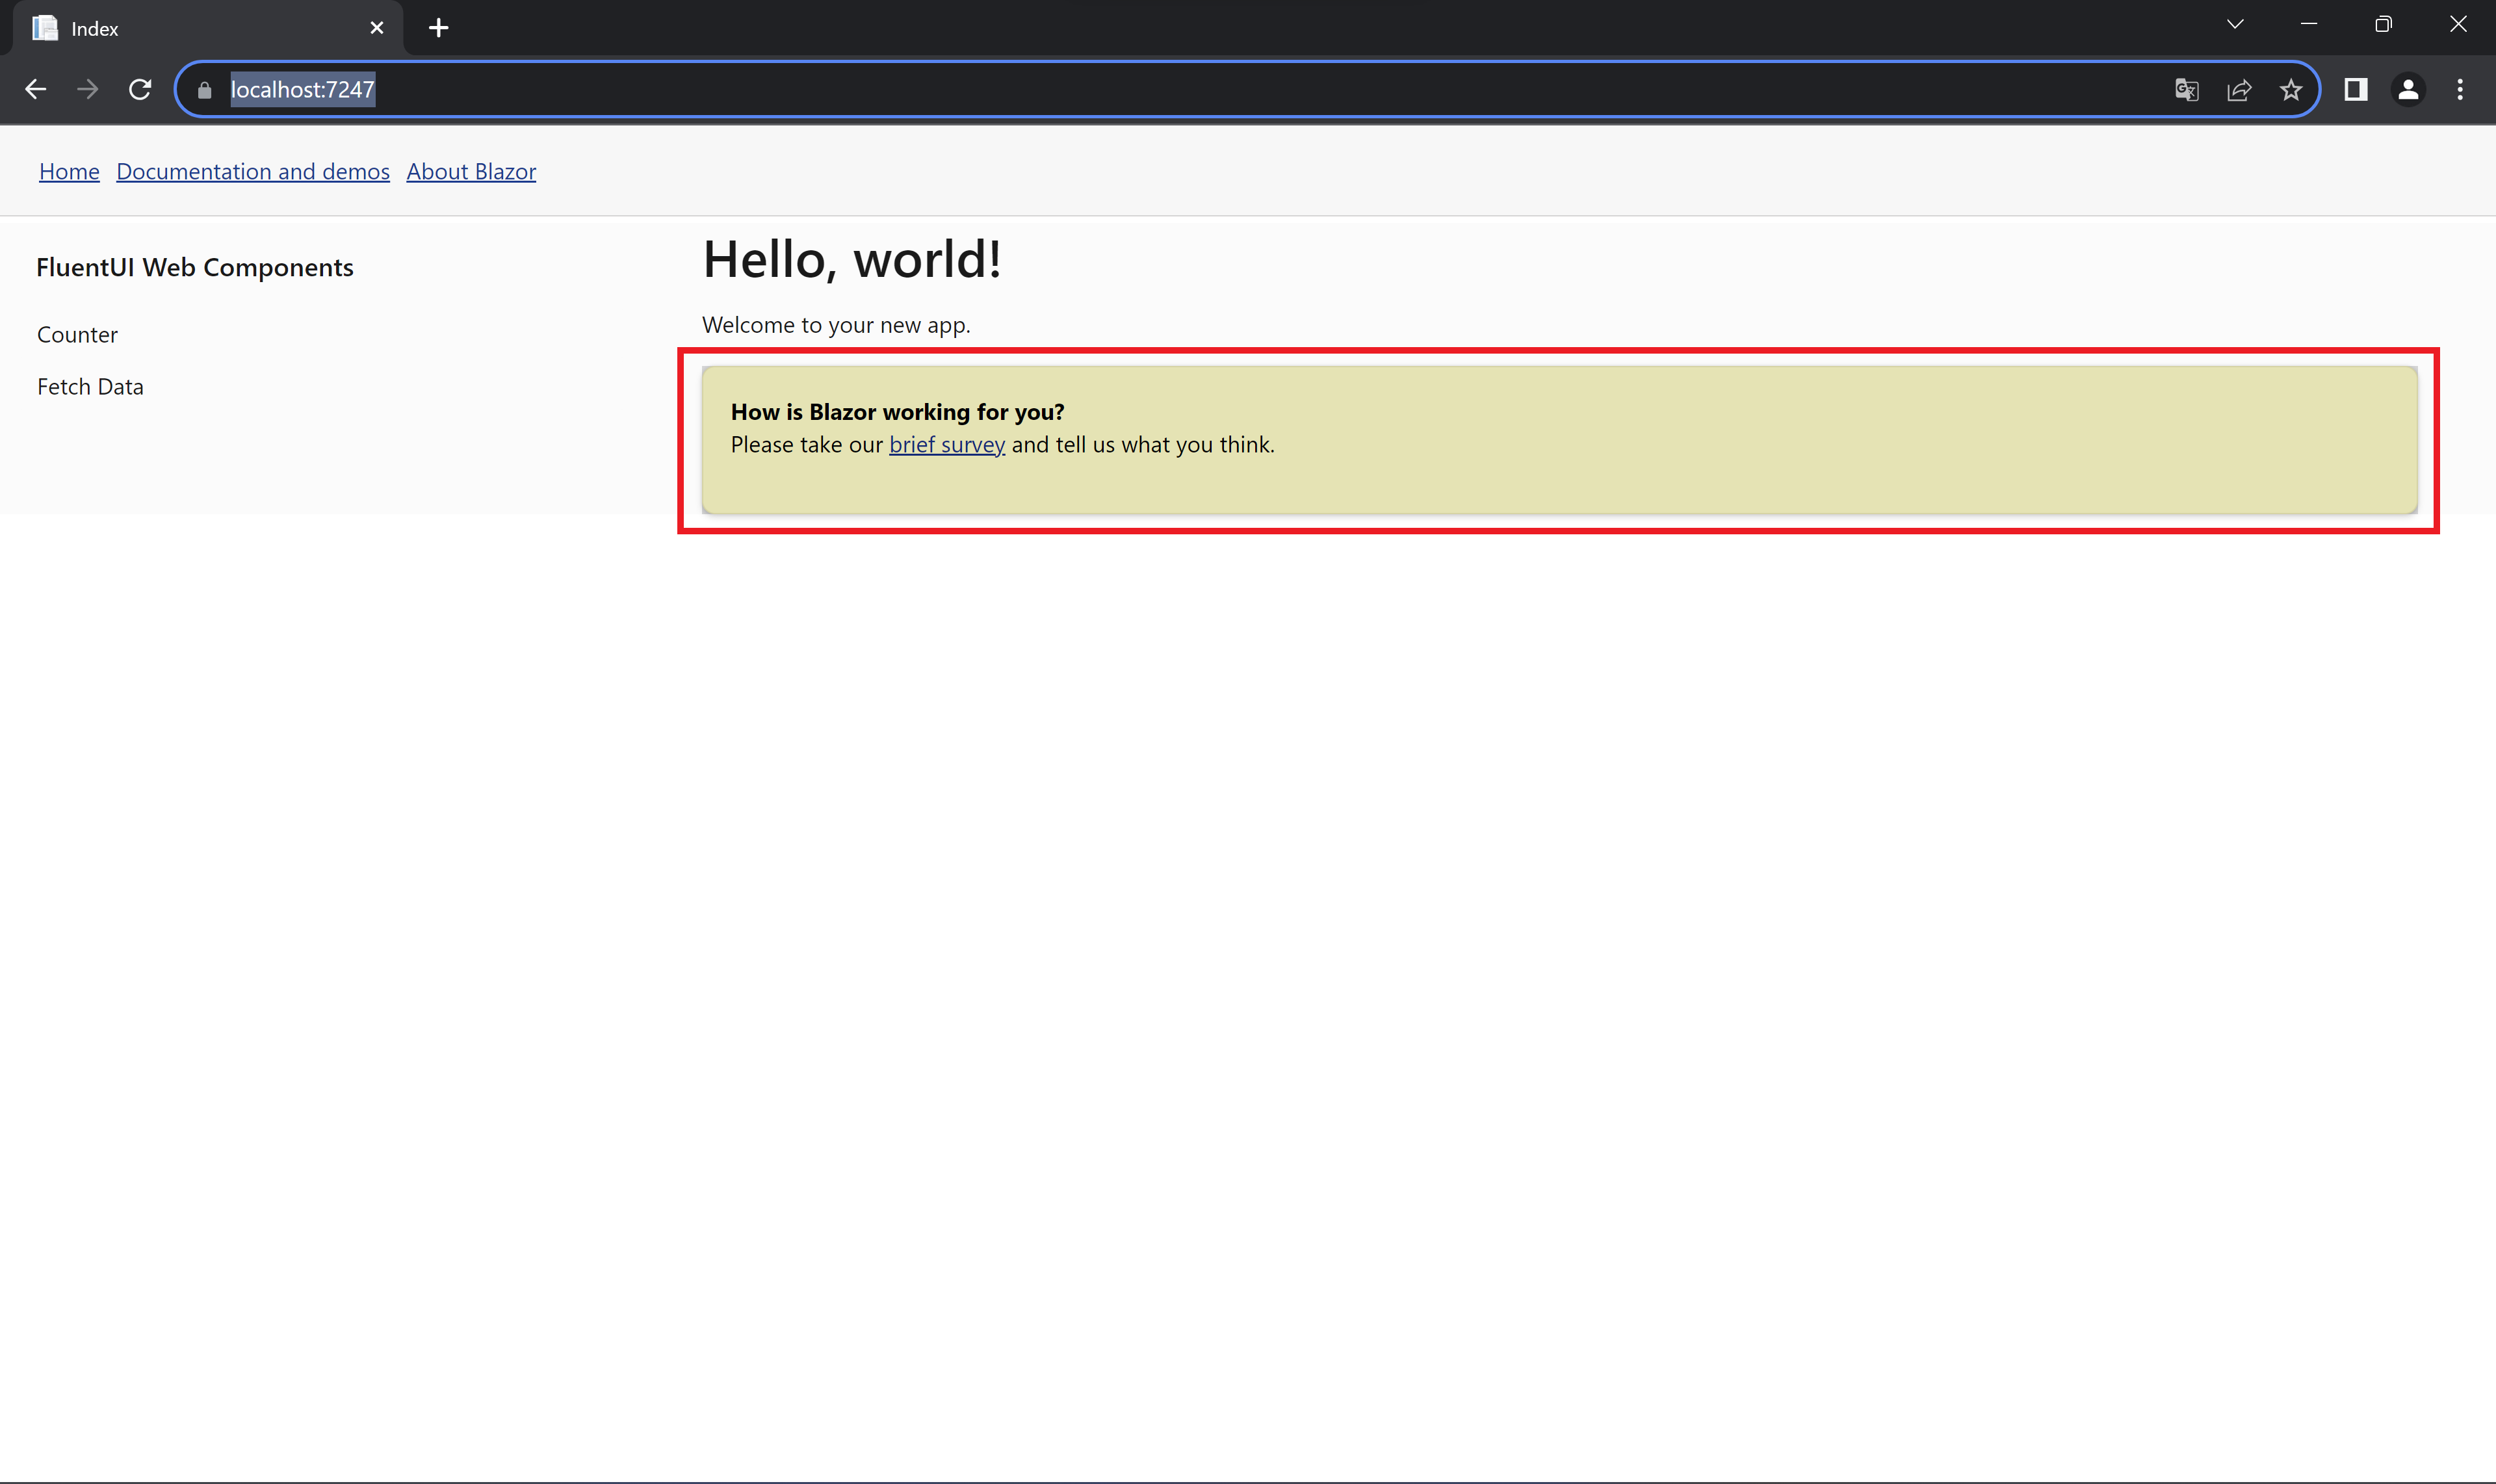Open Documentation and demos link
This screenshot has height=1484, width=2496.
click(x=253, y=172)
